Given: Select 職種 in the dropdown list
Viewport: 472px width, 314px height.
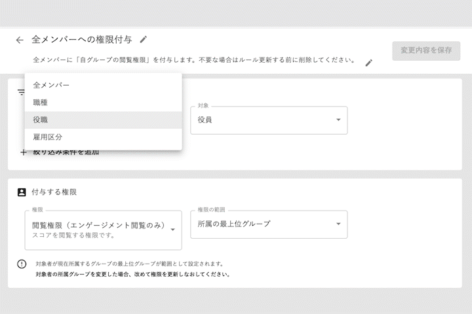Looking at the screenshot, I should [41, 103].
